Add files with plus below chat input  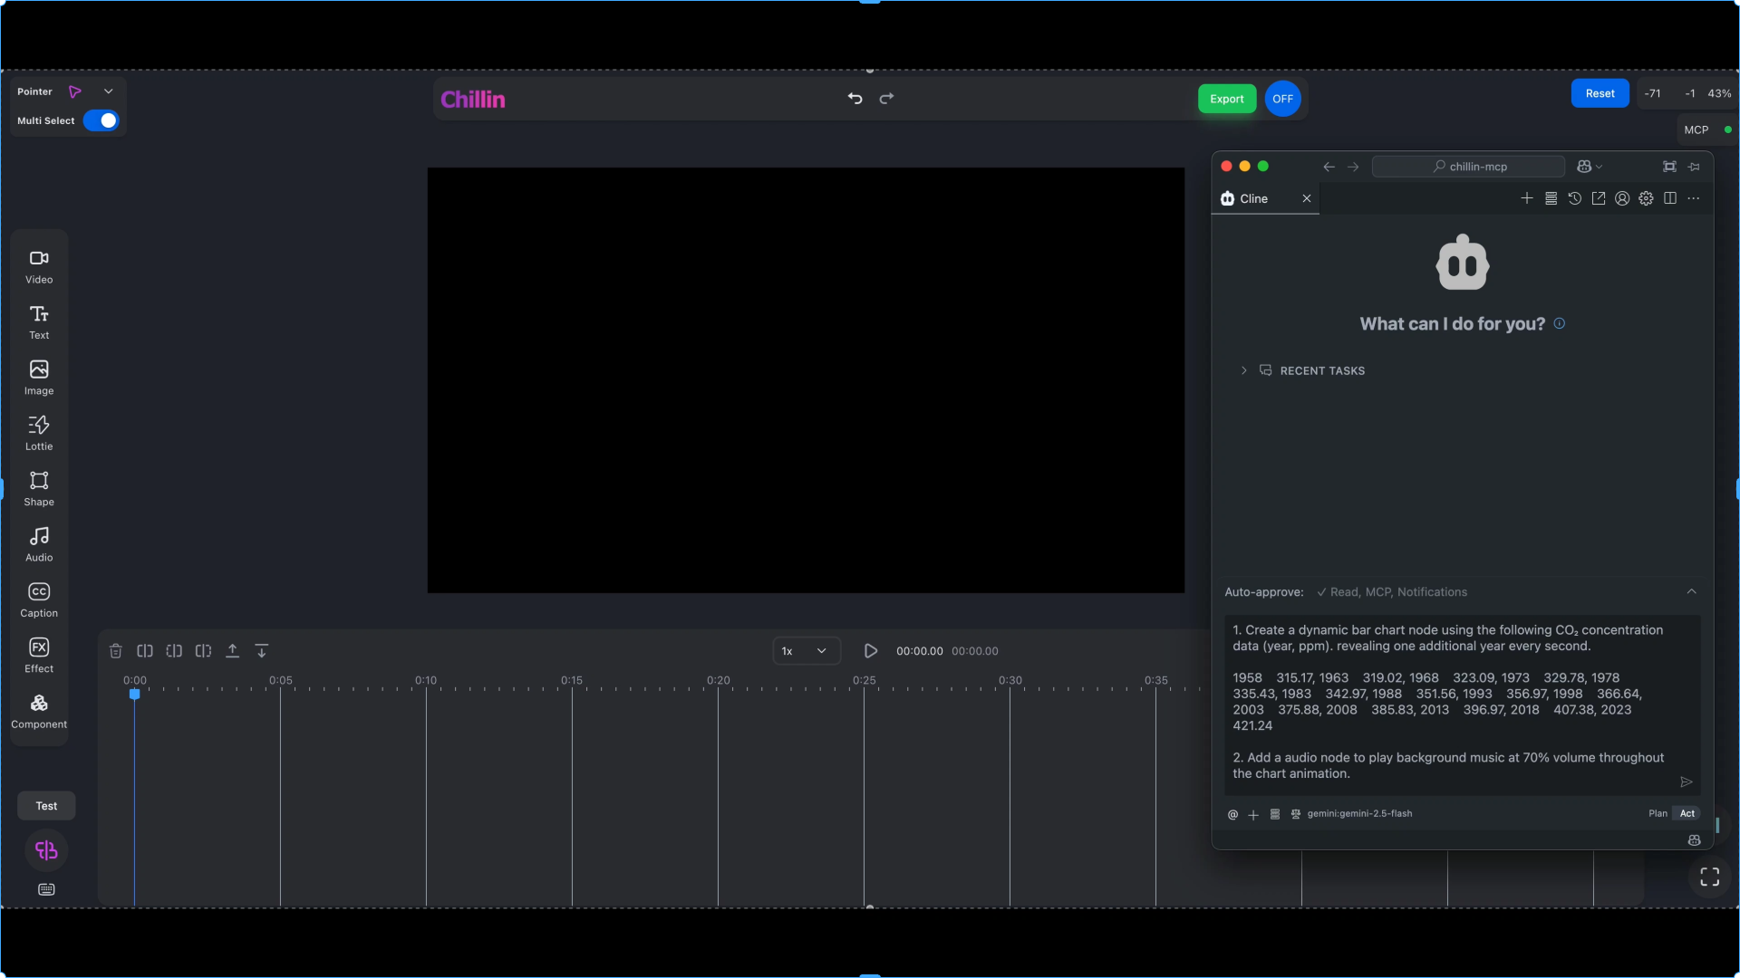[1253, 814]
